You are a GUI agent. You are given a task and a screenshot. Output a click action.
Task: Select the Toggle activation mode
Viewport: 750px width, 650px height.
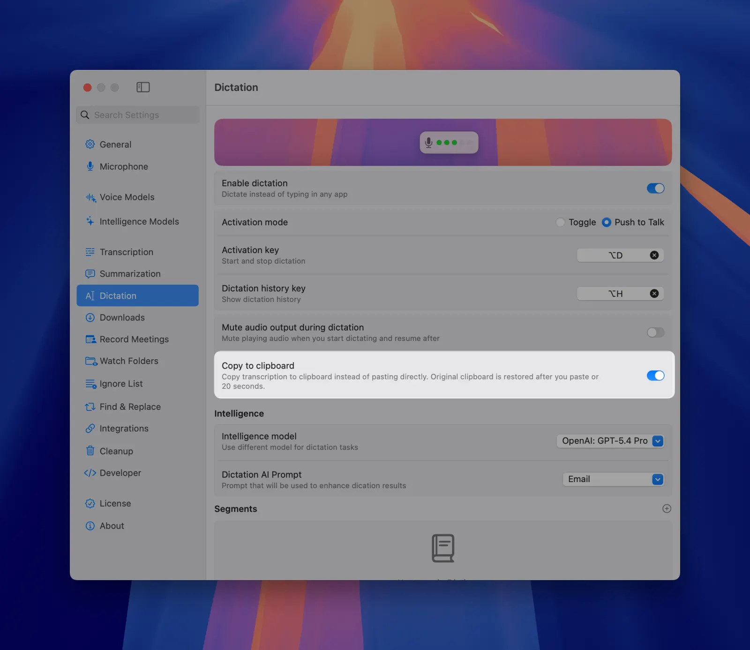(x=560, y=222)
